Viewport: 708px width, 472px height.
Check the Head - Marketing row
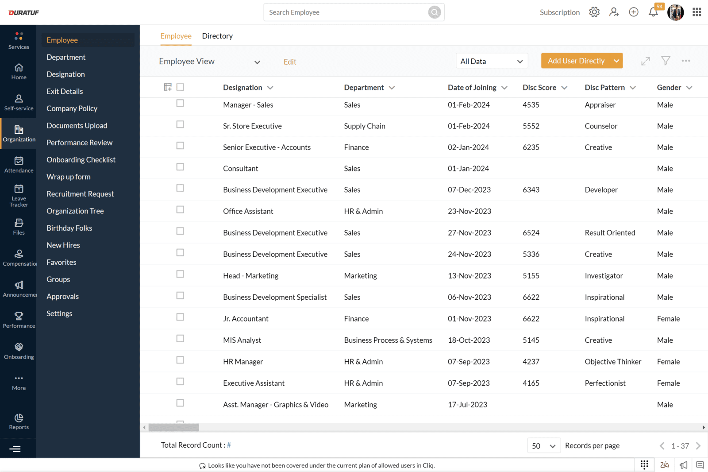coord(180,274)
